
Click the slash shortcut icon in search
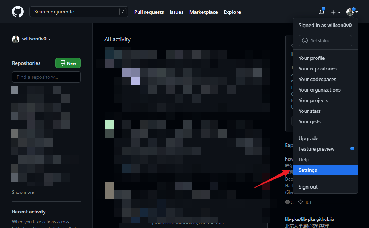123,12
